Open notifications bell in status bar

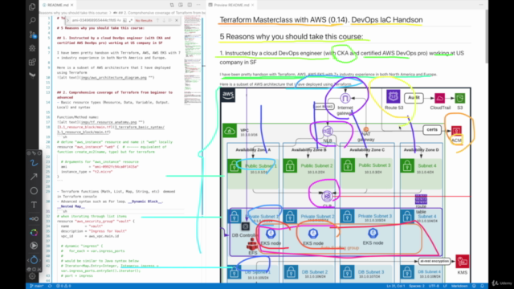pyautogui.click(x=482, y=286)
